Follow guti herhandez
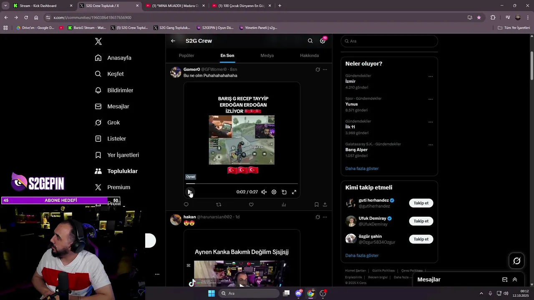Screen dimensions: 534x300 tap(421, 203)
